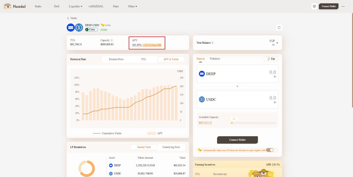Click the USDC value $30,896.87
Screen dimensions: 353x177
pyautogui.click(x=179, y=174)
